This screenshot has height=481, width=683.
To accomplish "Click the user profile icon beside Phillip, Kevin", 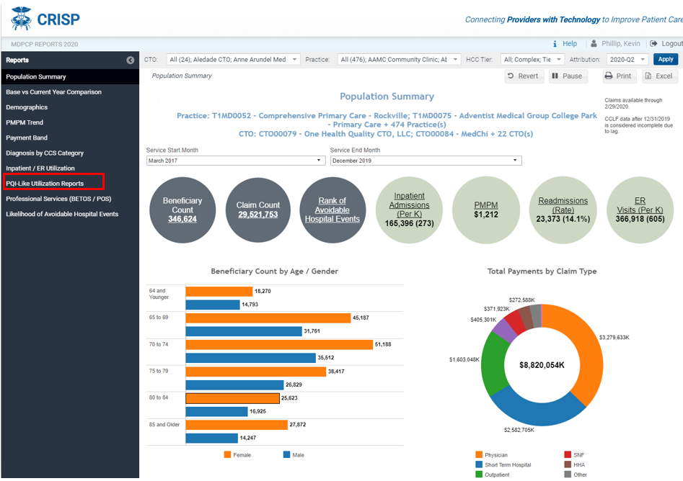I will click(594, 43).
